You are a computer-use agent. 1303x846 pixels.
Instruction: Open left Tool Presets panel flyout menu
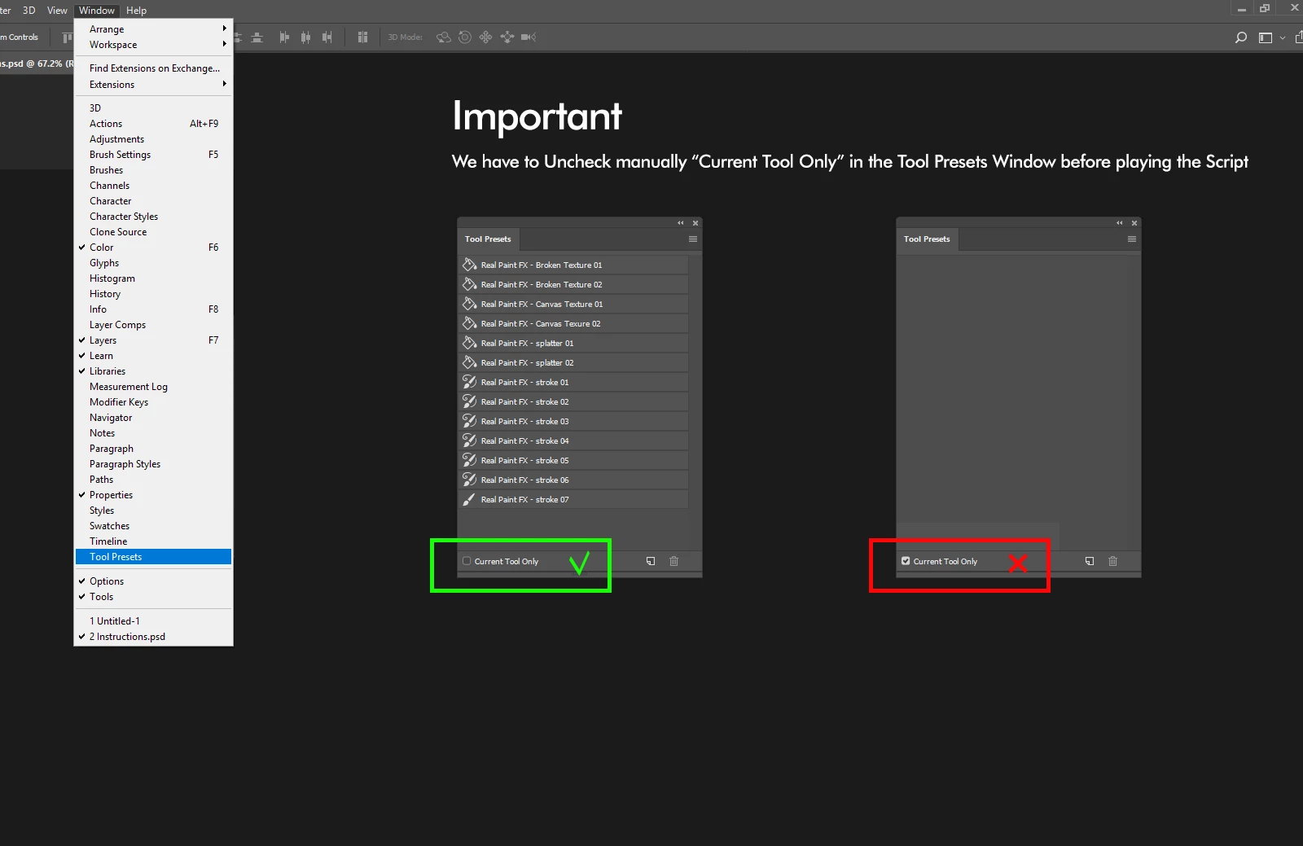coord(693,239)
